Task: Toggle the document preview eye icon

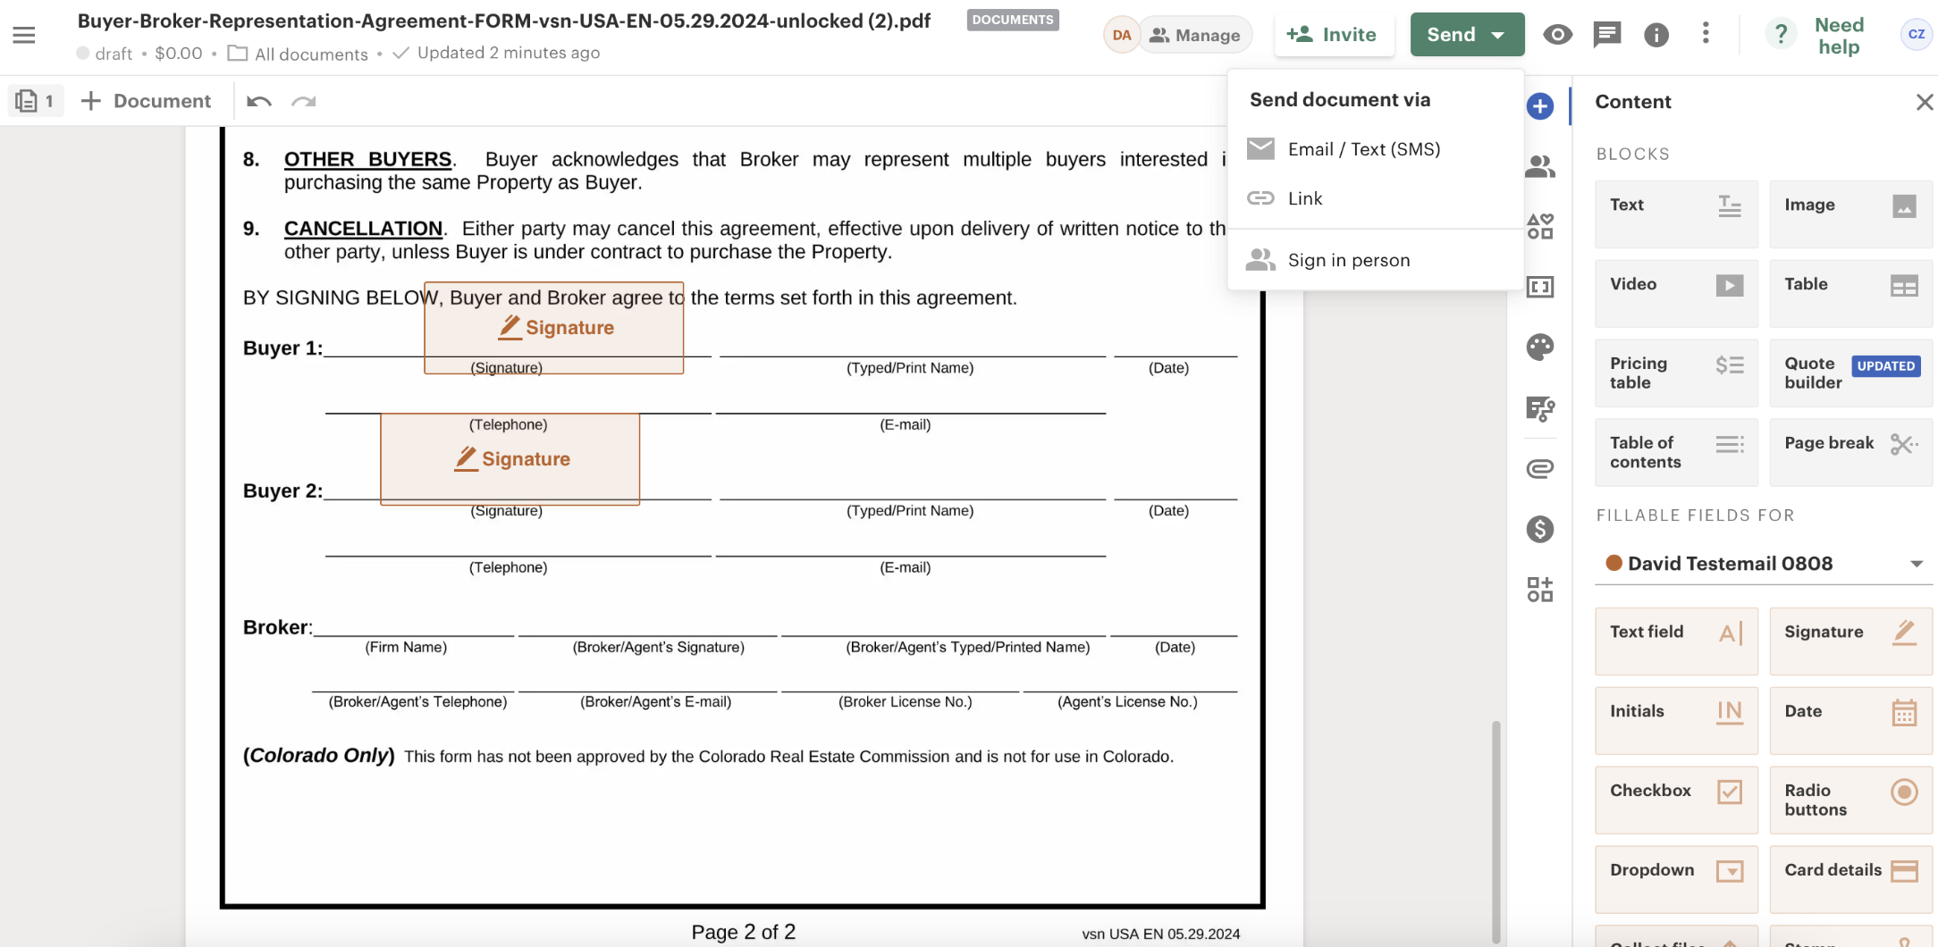Action: (x=1557, y=35)
